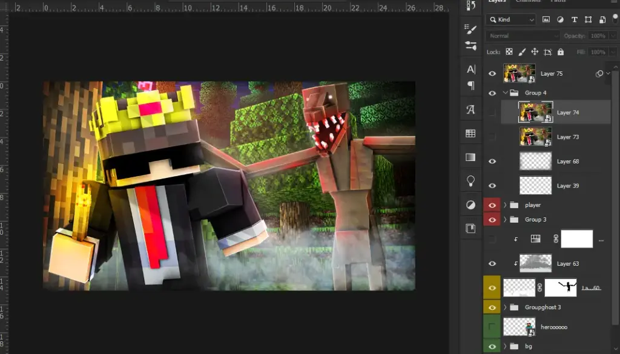Screen dimensions: 620x354
Task: Open the Kind filter dropdown
Action: tap(510, 19)
